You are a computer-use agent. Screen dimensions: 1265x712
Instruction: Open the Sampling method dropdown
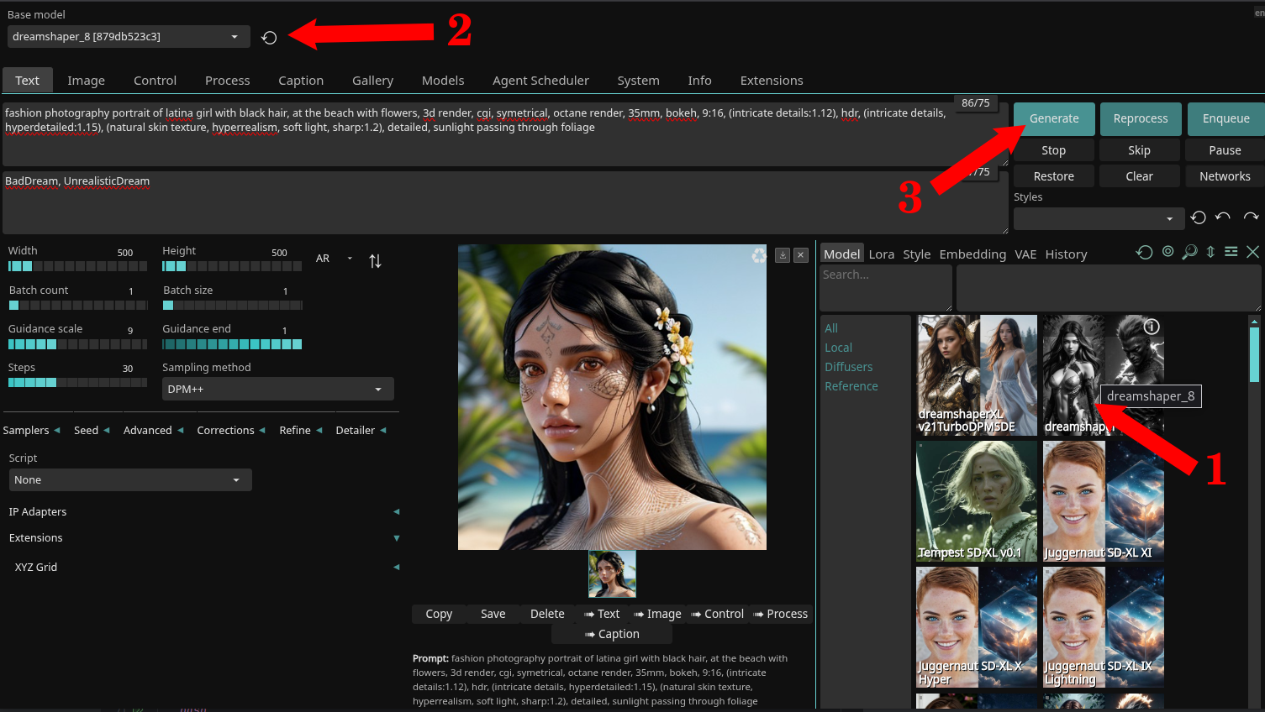277,388
